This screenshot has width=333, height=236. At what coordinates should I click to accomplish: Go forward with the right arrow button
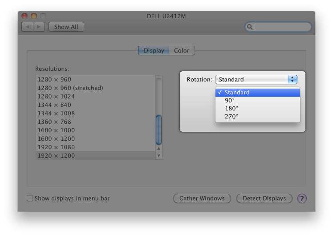(x=39, y=27)
